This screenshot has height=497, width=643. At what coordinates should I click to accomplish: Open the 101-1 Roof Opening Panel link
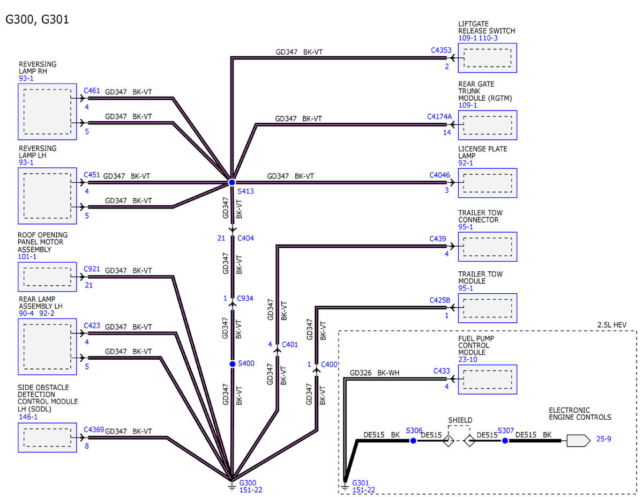click(26, 257)
